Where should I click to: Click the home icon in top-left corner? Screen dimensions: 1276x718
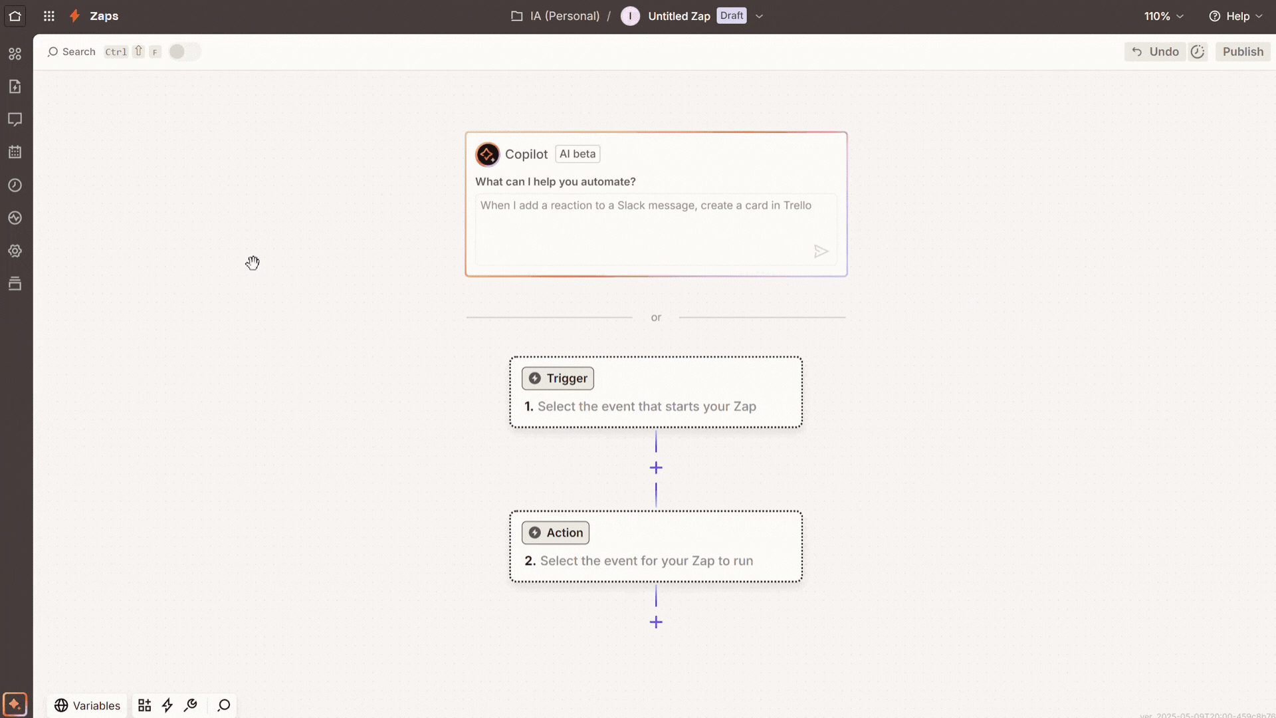click(x=15, y=16)
